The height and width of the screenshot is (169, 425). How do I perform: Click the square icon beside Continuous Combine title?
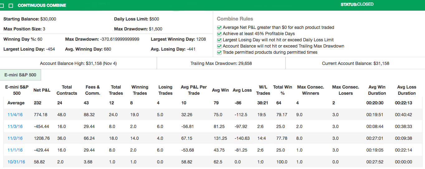[11, 6]
